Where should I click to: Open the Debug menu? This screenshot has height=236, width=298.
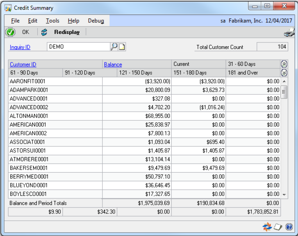[96, 21]
